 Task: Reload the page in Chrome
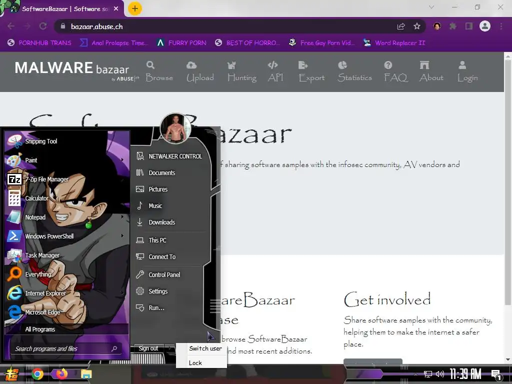pyautogui.click(x=43, y=26)
